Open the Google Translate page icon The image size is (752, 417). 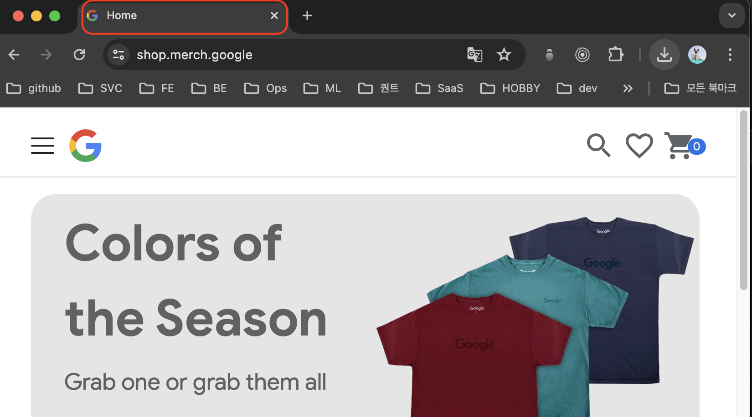(x=475, y=55)
